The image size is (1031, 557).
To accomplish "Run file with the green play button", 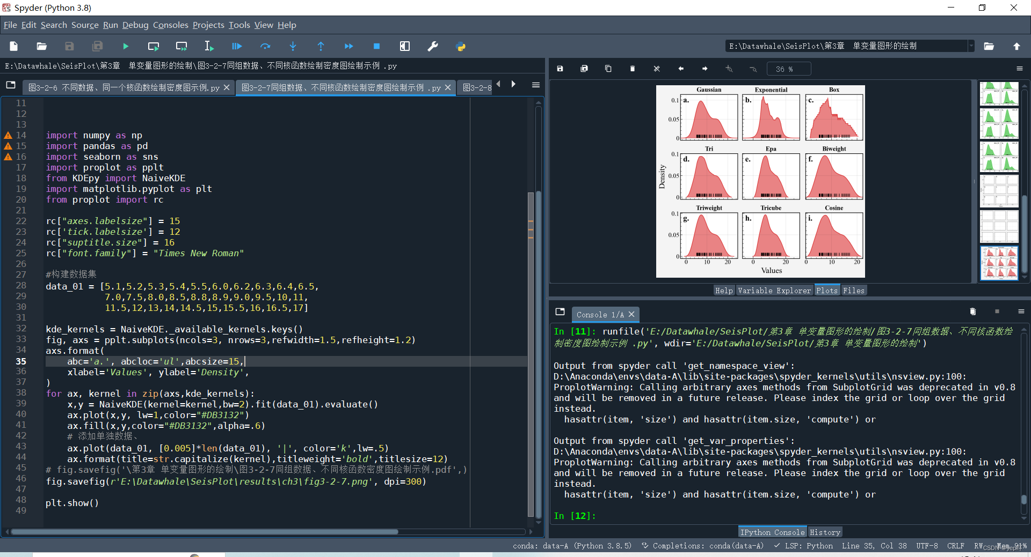I will pyautogui.click(x=126, y=47).
